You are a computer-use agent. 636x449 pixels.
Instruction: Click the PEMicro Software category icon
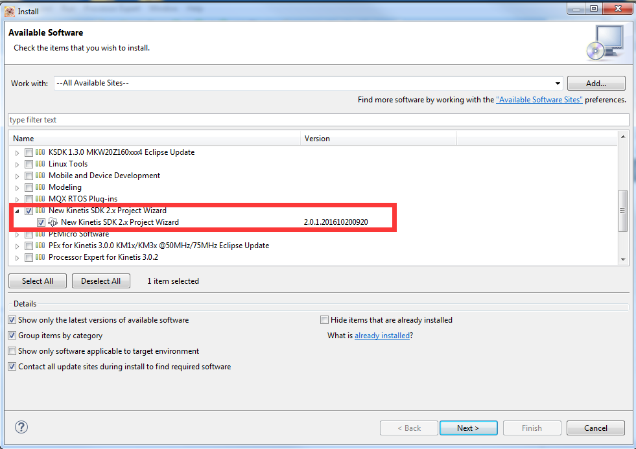(40, 235)
